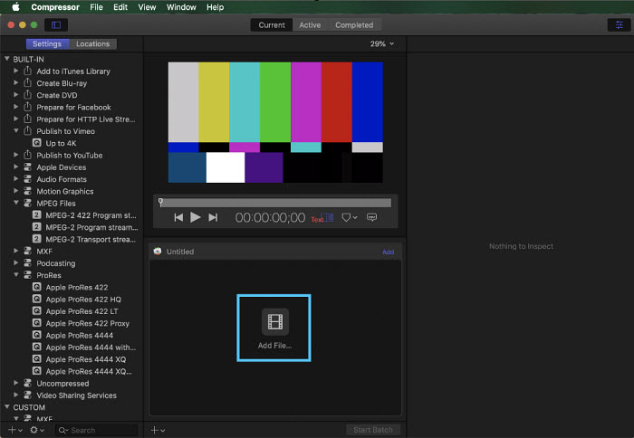The height and width of the screenshot is (438, 634).
Task: Collapse the ProRes group
Action: pyautogui.click(x=15, y=275)
